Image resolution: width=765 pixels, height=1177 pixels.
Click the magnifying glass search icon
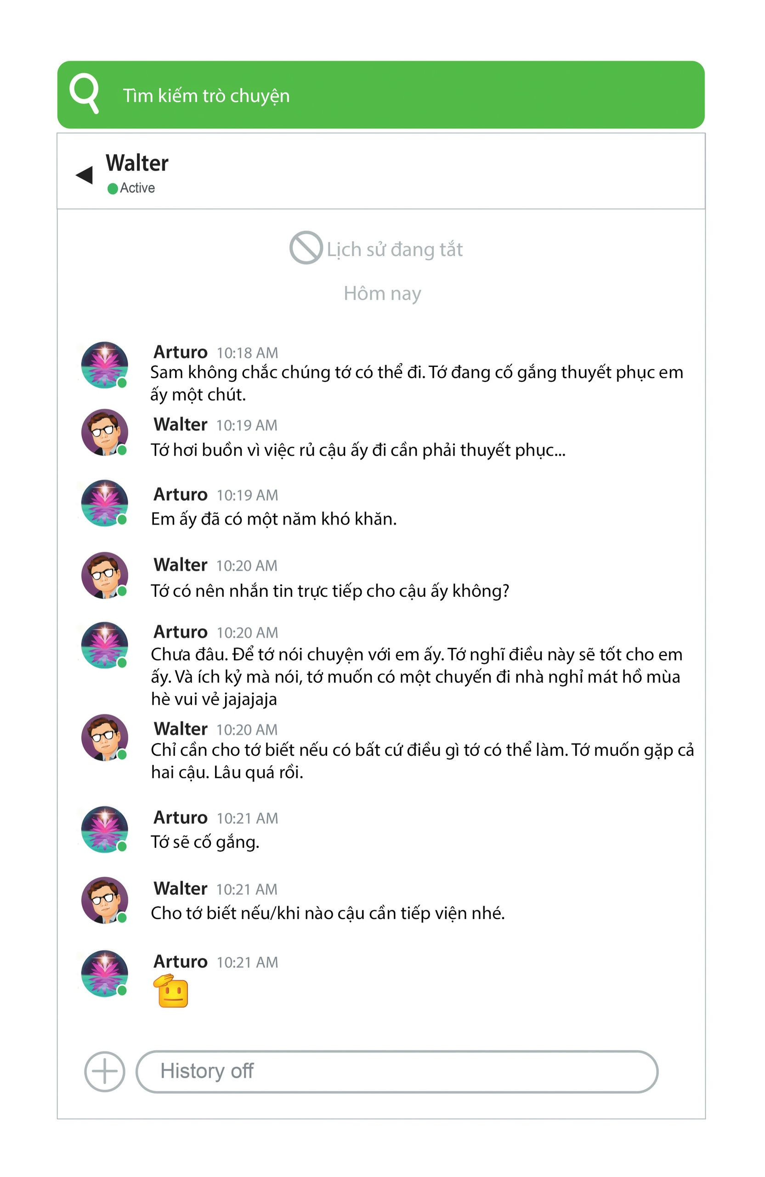coord(84,93)
